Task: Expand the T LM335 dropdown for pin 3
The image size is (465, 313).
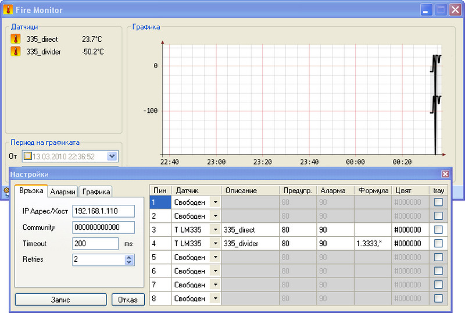Action: [216, 230]
